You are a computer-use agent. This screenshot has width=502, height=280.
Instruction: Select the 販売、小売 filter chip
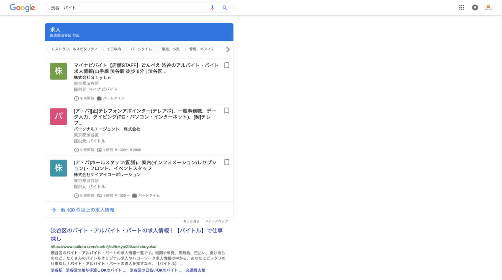coord(171,49)
